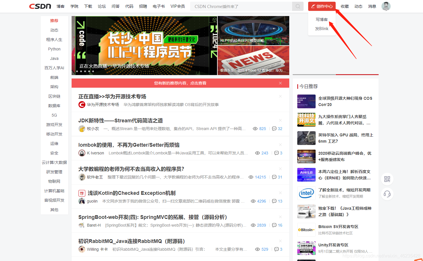
Task: Click first carousel indicator dot on banner
Action: point(77,71)
